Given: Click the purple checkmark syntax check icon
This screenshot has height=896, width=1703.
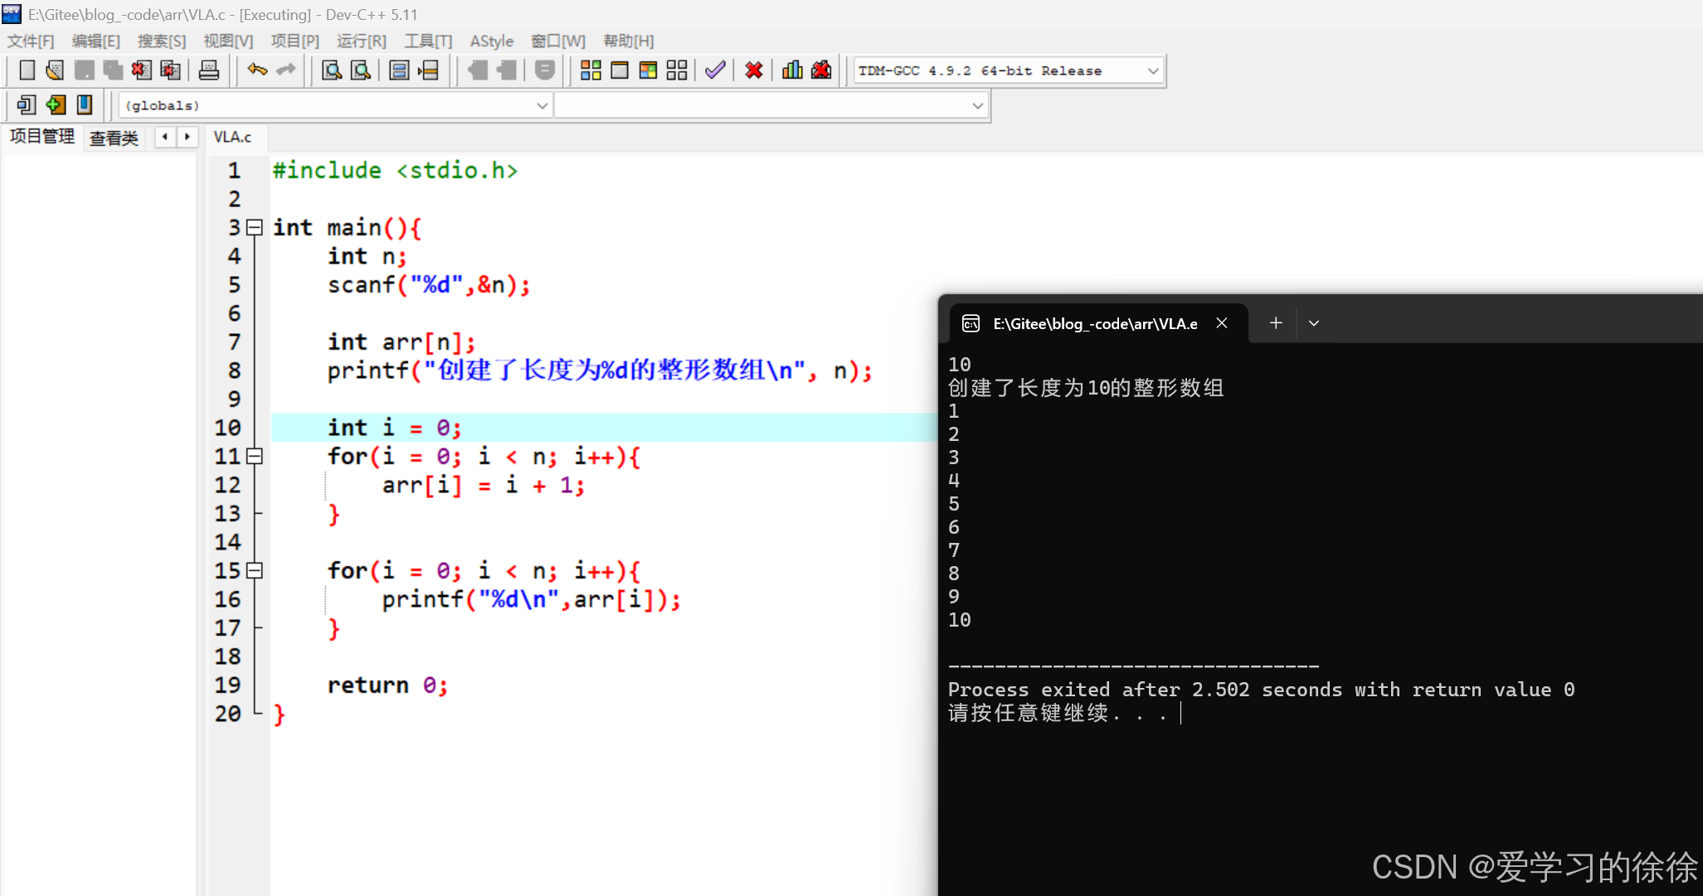Looking at the screenshot, I should 715,70.
